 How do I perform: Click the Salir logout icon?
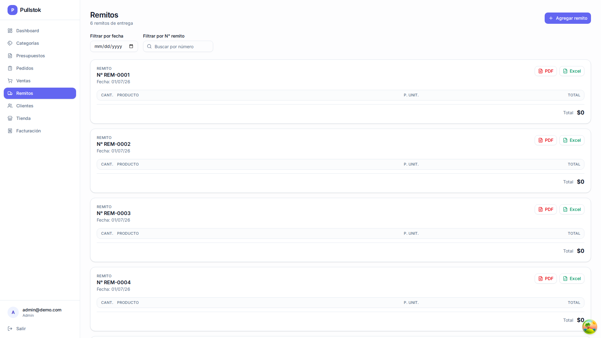10,329
